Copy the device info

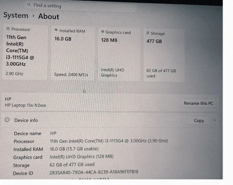click(x=199, y=120)
